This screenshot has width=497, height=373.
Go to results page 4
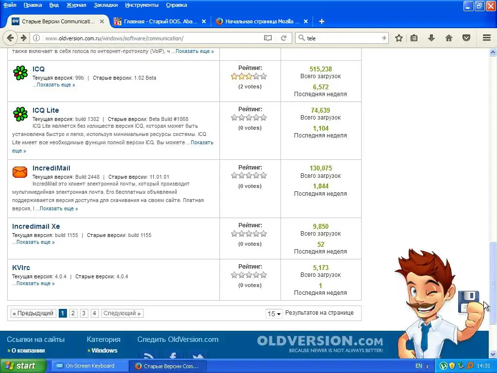[94, 313]
